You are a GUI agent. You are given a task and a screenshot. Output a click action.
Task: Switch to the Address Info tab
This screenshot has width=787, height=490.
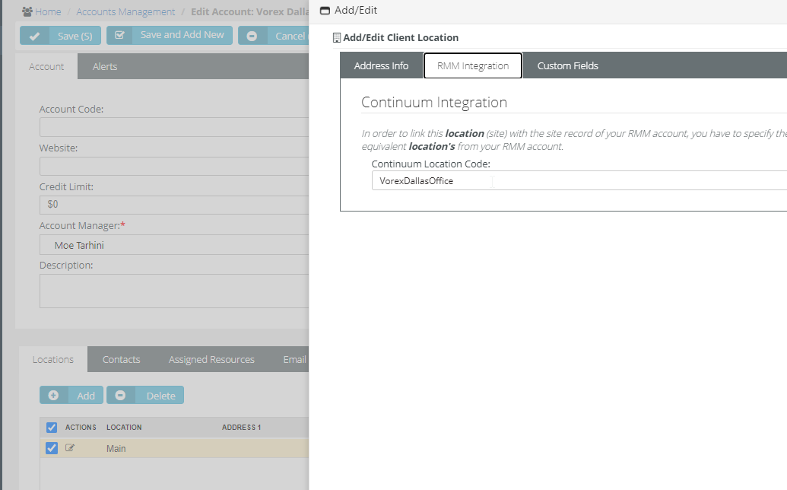click(381, 65)
